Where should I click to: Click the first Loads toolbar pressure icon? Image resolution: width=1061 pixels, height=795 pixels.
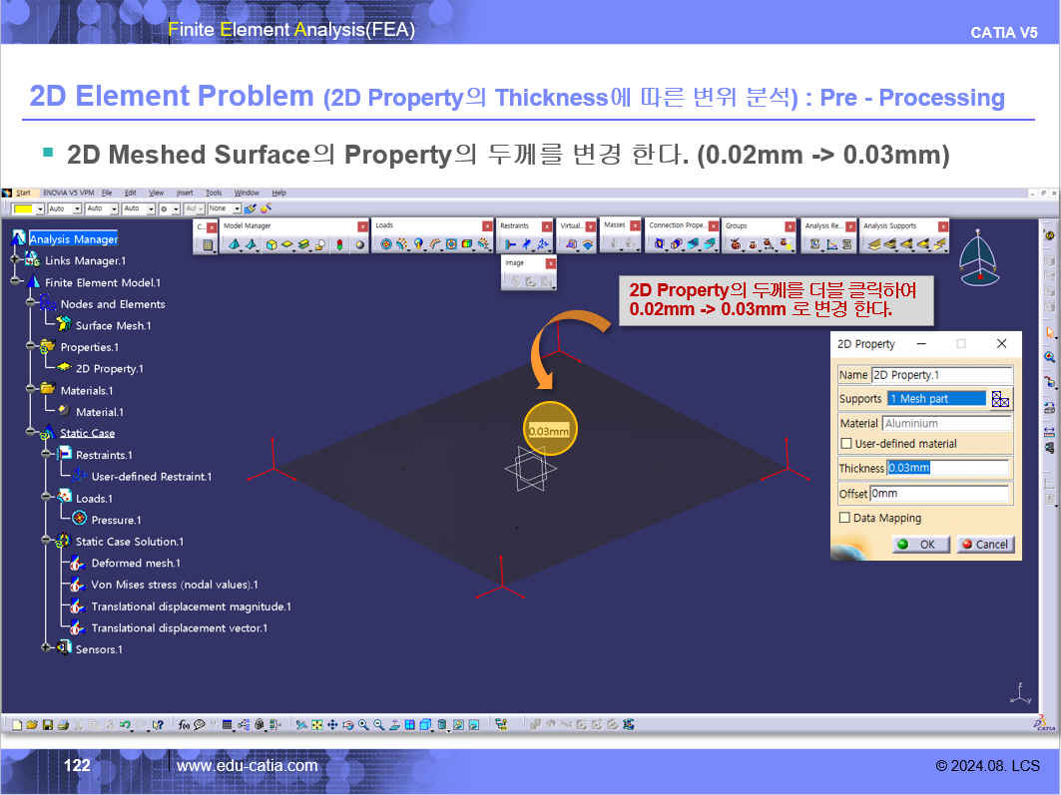(x=386, y=244)
